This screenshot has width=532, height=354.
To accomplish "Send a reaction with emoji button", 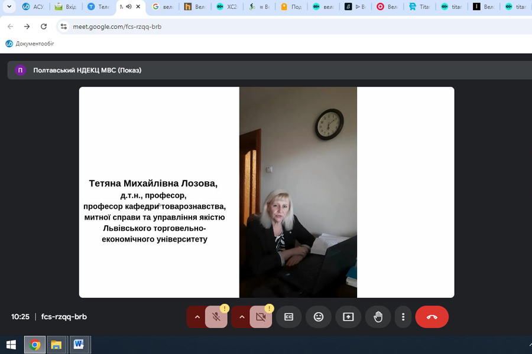I will [318, 317].
